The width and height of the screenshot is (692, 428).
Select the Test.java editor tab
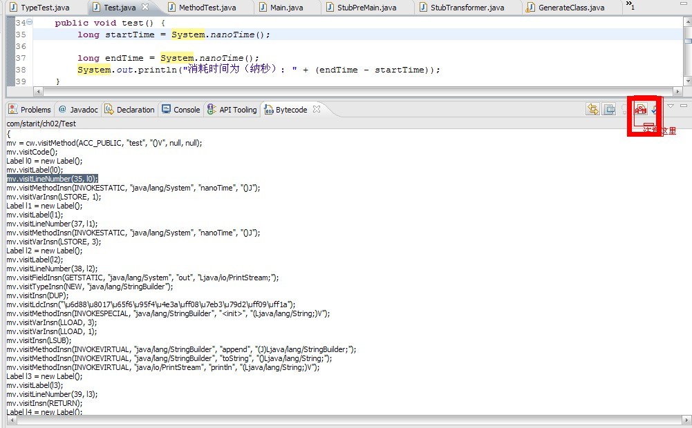point(120,8)
